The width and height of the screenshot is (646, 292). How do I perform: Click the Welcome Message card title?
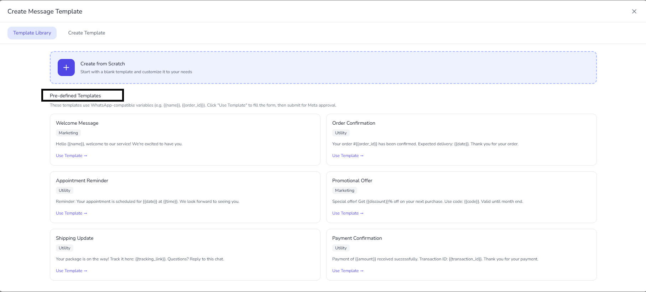pyautogui.click(x=77, y=123)
